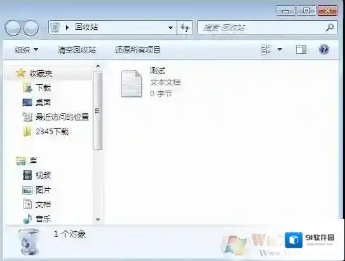Click the 库 libraries icon
This screenshot has width=345, height=261.
pyautogui.click(x=21, y=161)
